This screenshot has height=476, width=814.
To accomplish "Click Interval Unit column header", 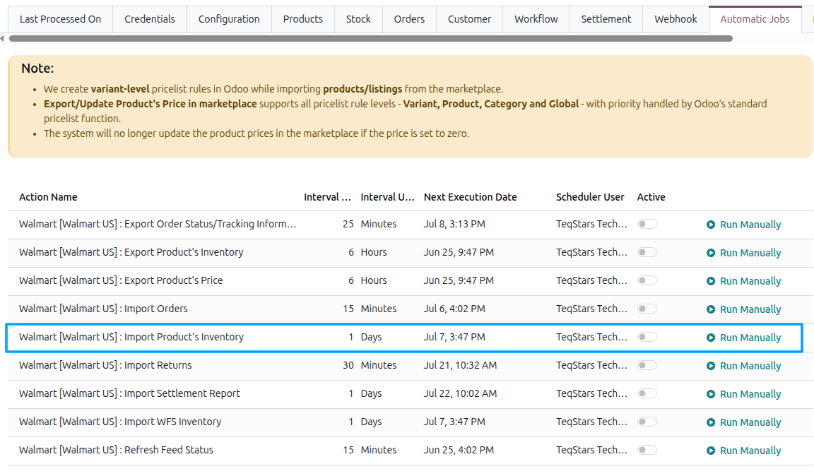I will click(x=387, y=197).
